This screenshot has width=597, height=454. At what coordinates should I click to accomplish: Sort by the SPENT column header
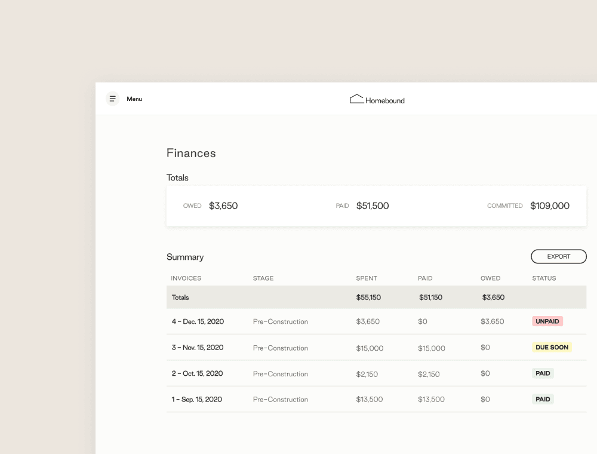367,278
